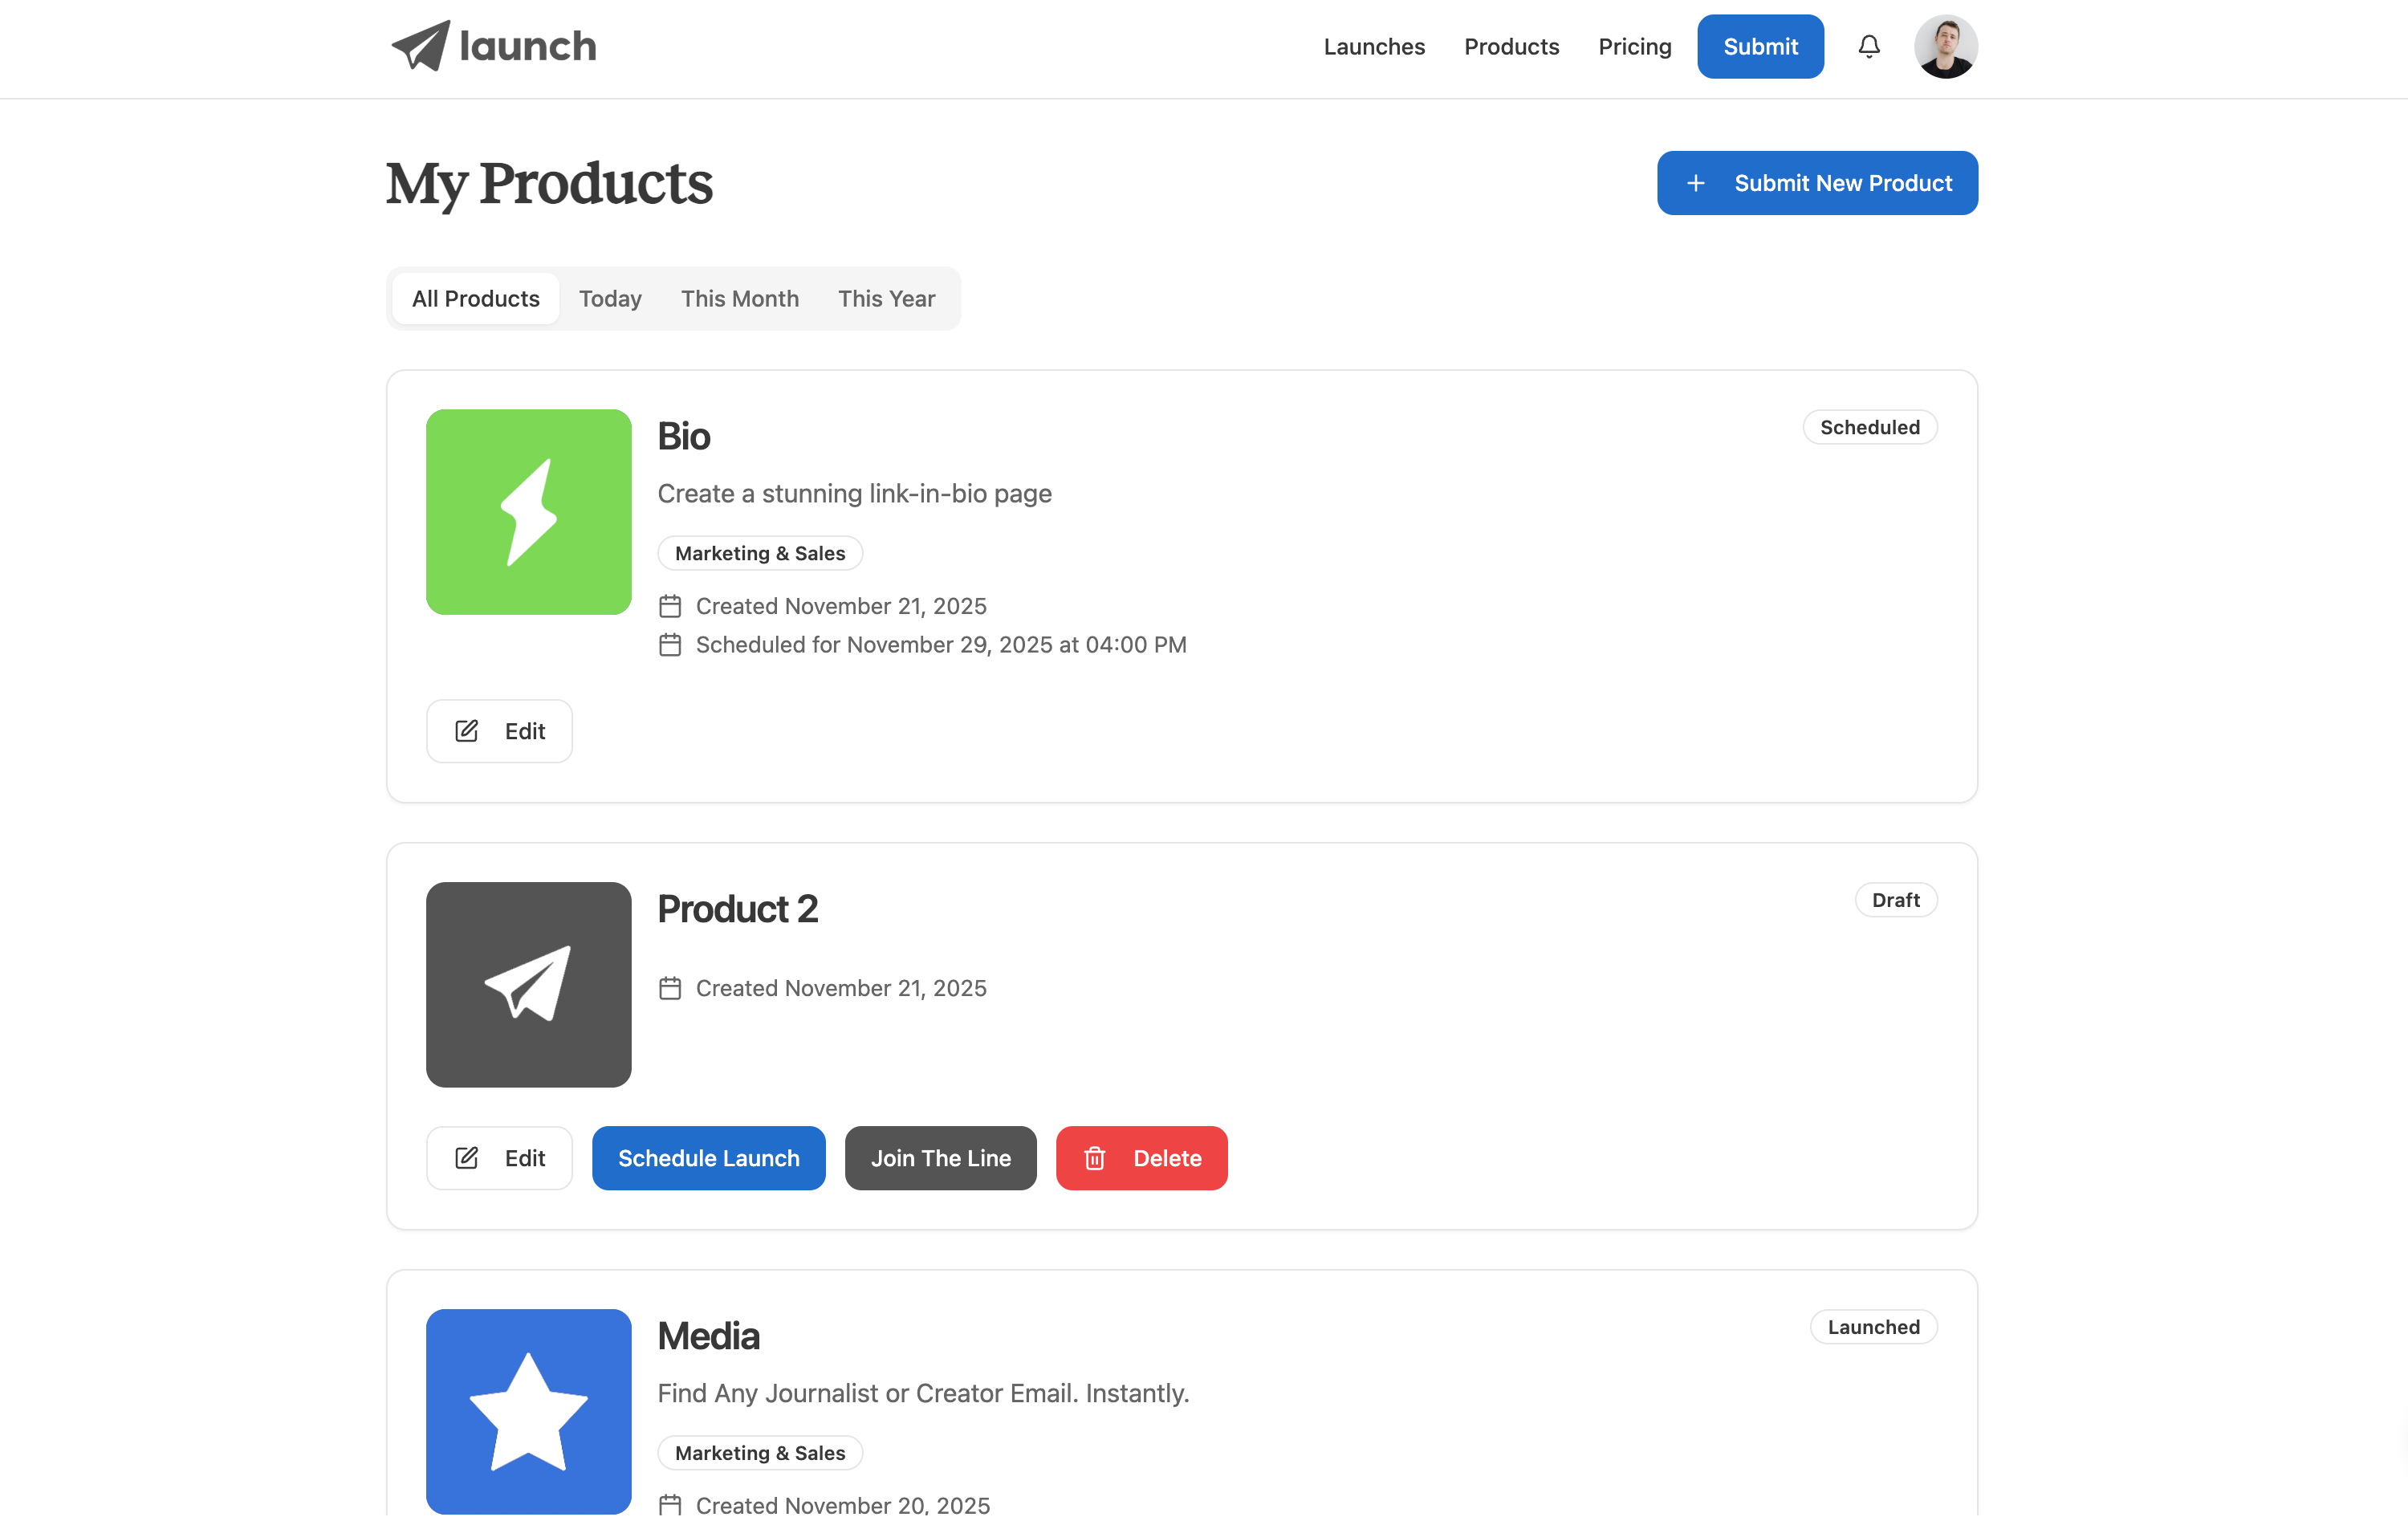Image resolution: width=2408 pixels, height=1517 pixels.
Task: Select the All Products tab
Action: click(x=475, y=298)
